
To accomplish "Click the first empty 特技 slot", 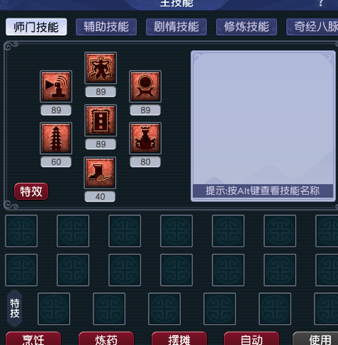I will click(x=54, y=308).
